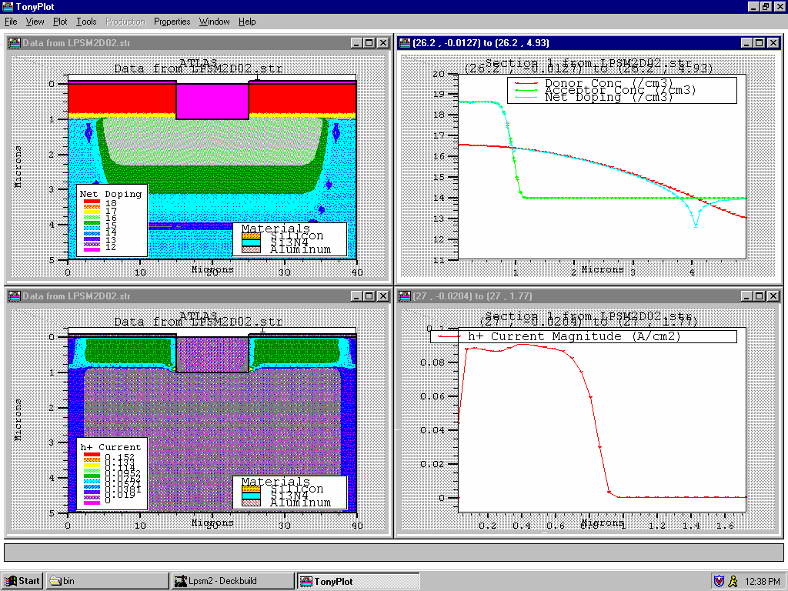
Task: Click the yellow figure icon in system tray
Action: pos(733,582)
